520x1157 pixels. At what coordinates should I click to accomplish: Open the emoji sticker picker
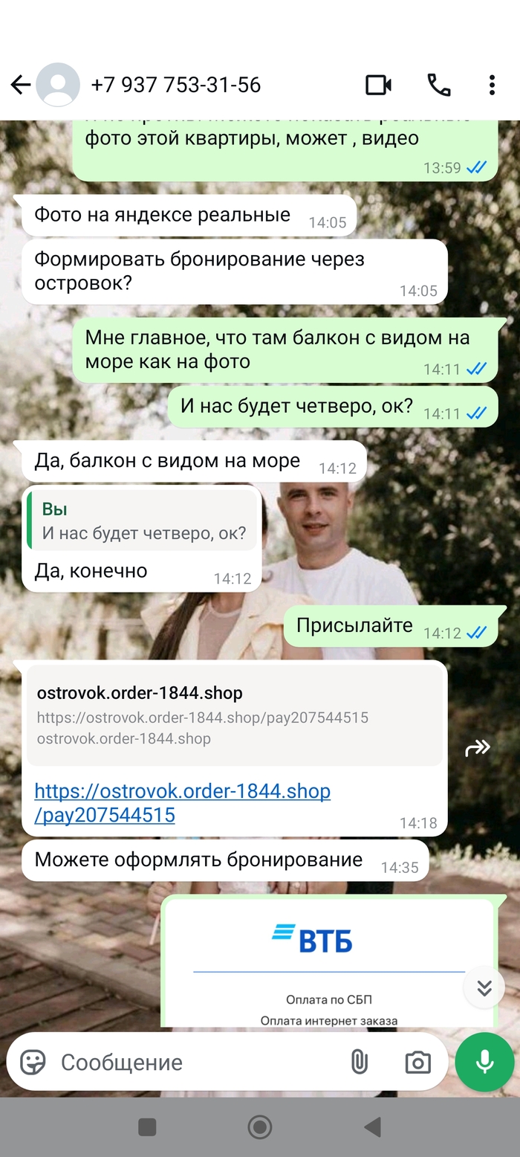(x=33, y=1062)
